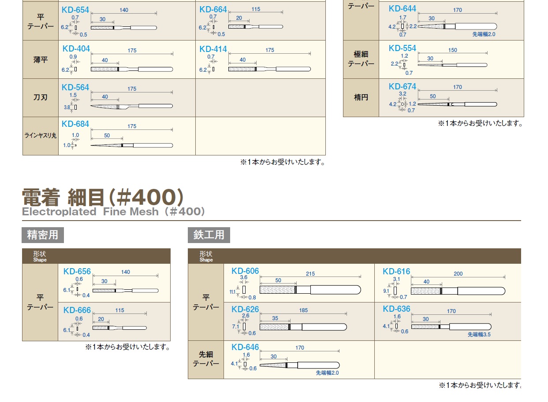548x402 pixels.
Task: Select the KD-636 file illustration
Action: 451,327
